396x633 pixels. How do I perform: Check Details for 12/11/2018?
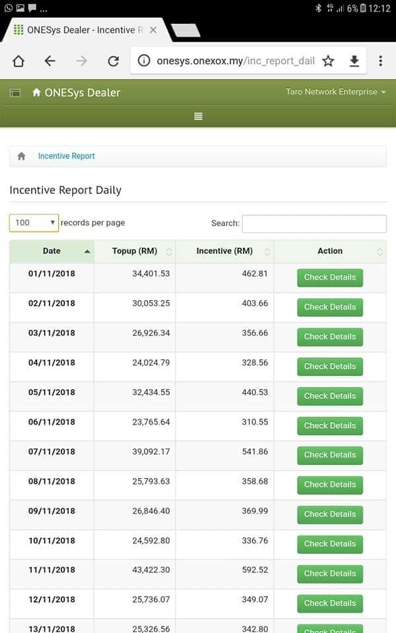[x=330, y=603]
